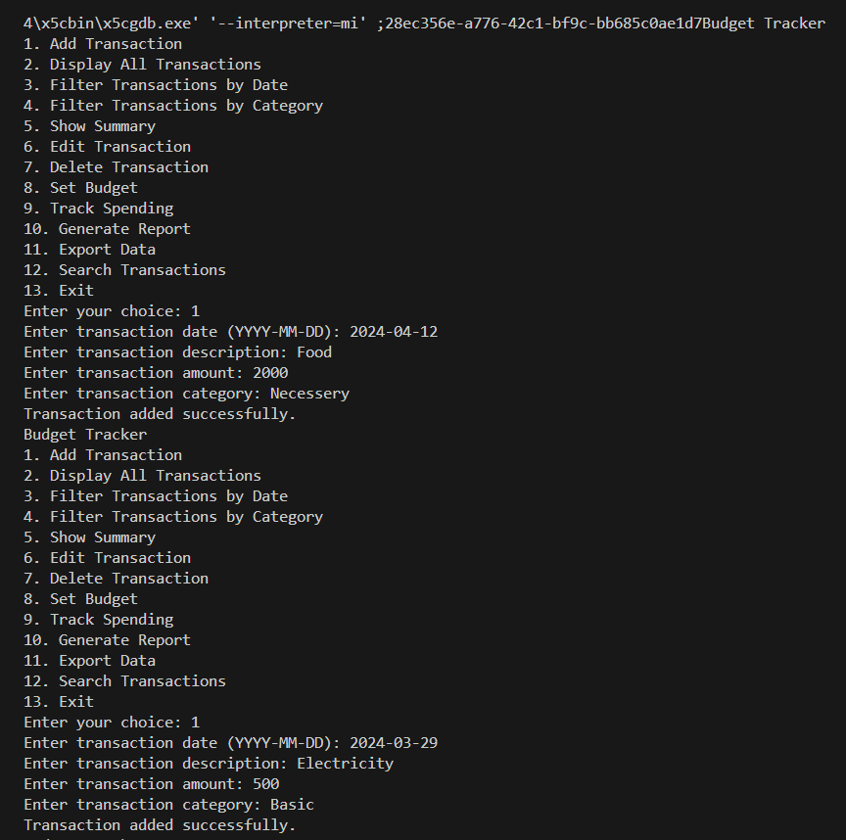Click 'Search Transactions' in the second menu listing

tap(142, 681)
